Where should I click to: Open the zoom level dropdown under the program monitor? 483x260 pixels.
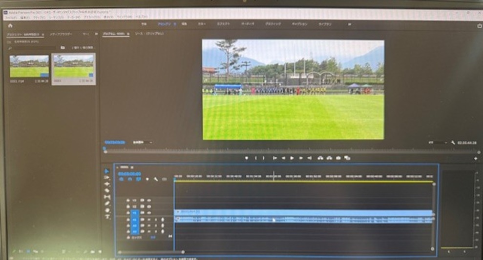coord(142,143)
